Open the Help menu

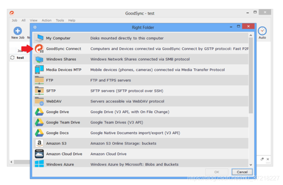point(72,20)
